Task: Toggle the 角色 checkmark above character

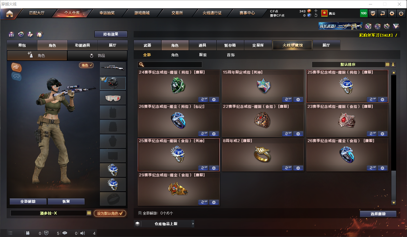Action: coord(86,65)
